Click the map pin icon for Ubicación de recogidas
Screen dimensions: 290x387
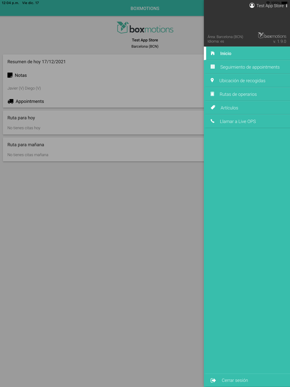click(212, 80)
